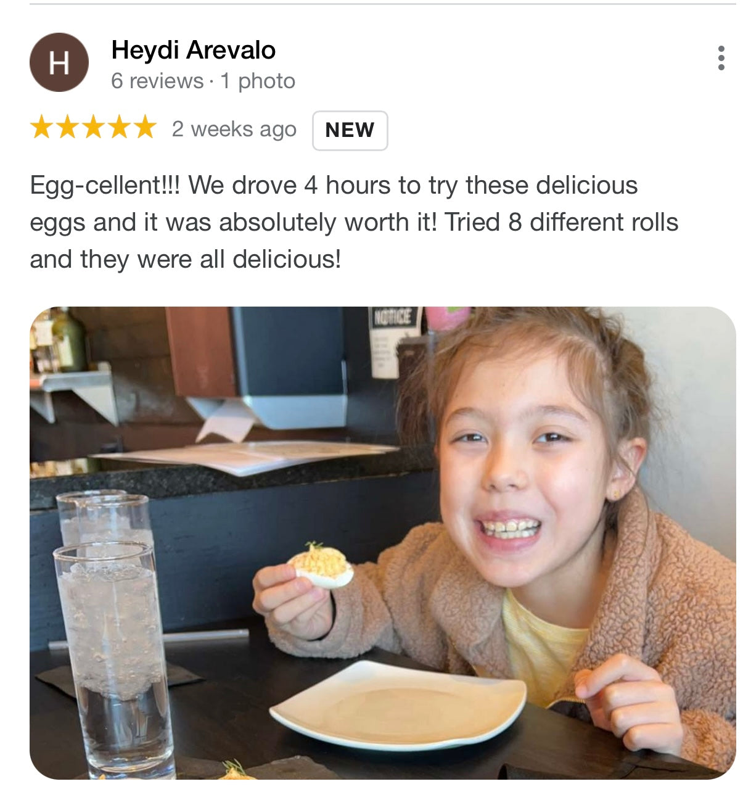Click the fourth gold rating star

(119, 127)
